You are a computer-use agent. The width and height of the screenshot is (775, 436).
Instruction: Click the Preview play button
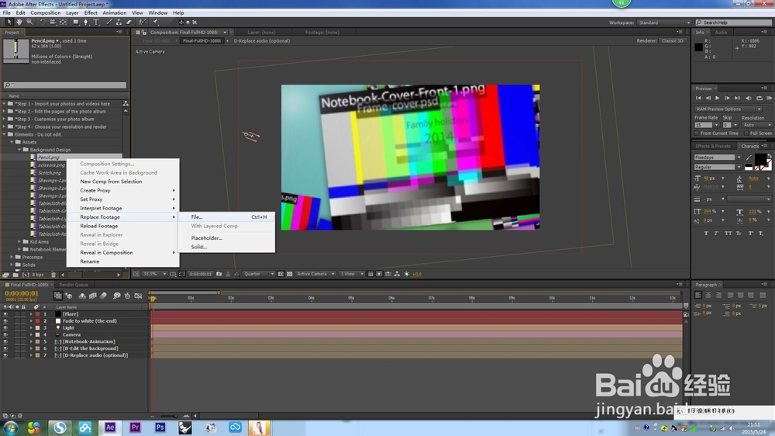point(717,98)
